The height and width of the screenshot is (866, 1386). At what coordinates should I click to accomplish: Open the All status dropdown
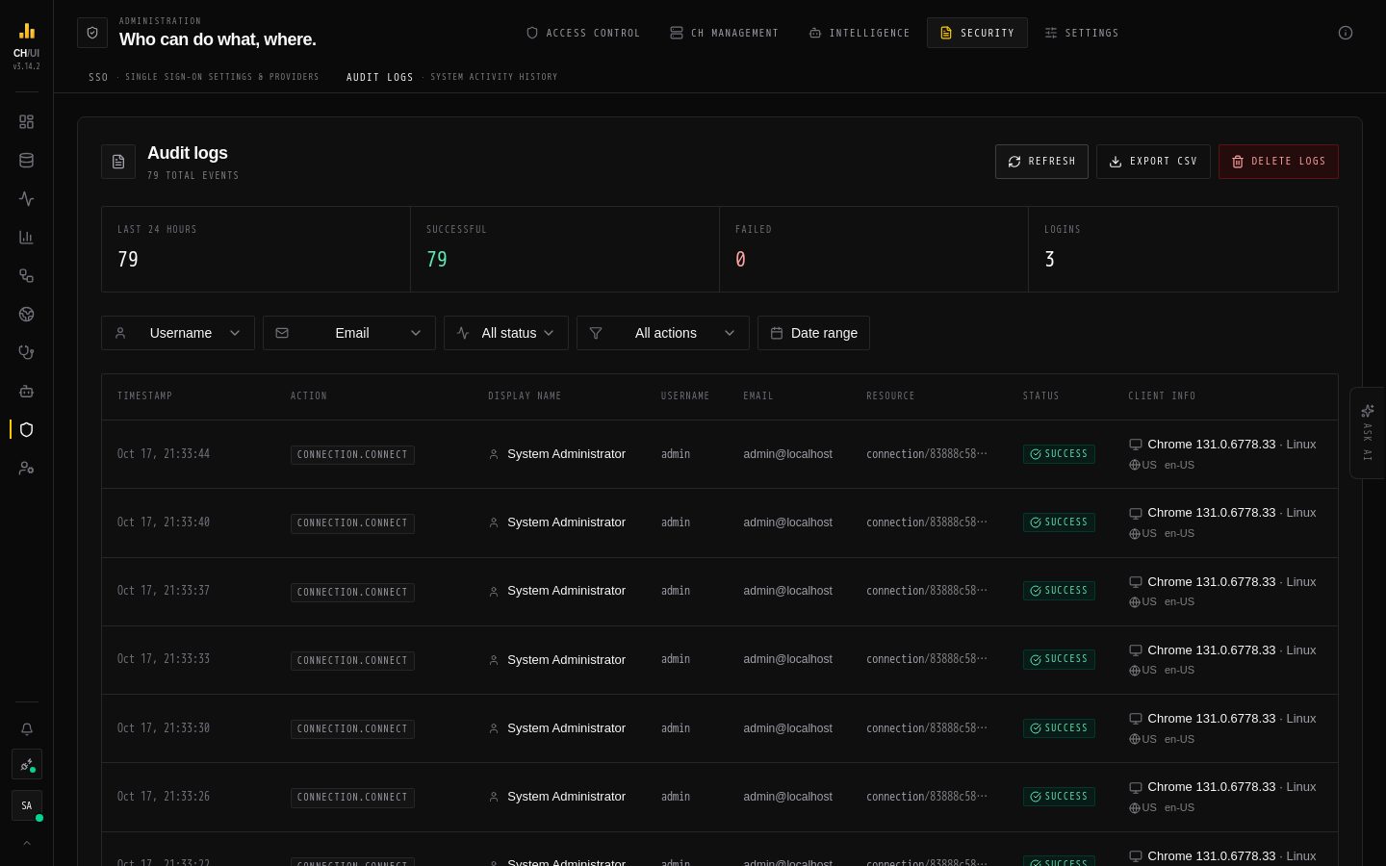[x=506, y=333]
